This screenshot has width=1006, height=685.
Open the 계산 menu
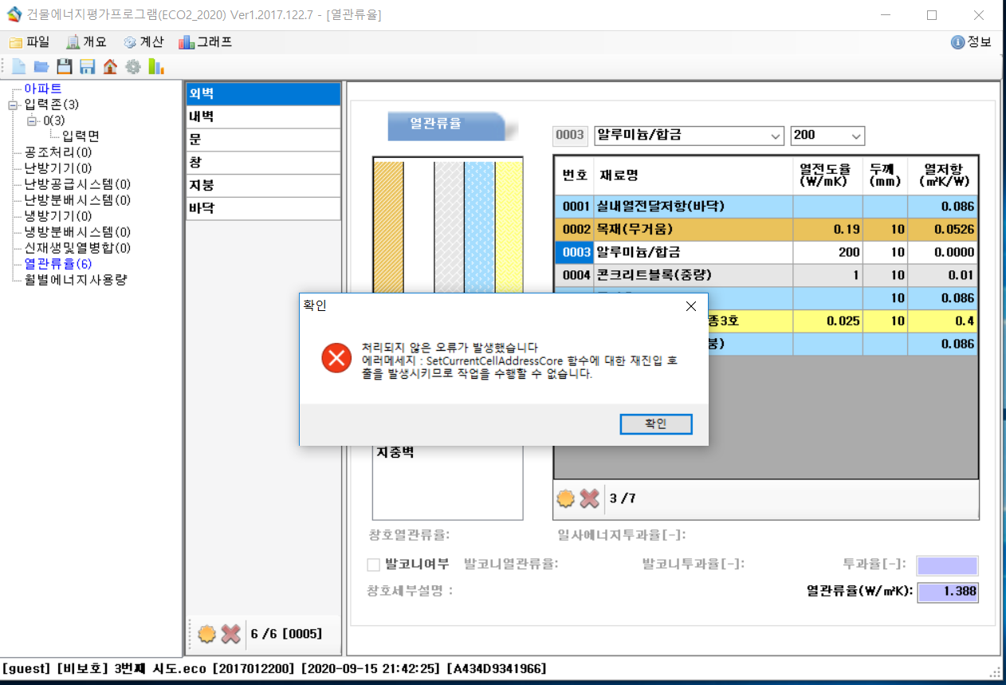tap(143, 42)
